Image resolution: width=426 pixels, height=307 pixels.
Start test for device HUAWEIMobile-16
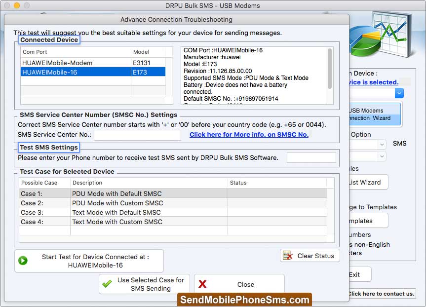pos(89,261)
